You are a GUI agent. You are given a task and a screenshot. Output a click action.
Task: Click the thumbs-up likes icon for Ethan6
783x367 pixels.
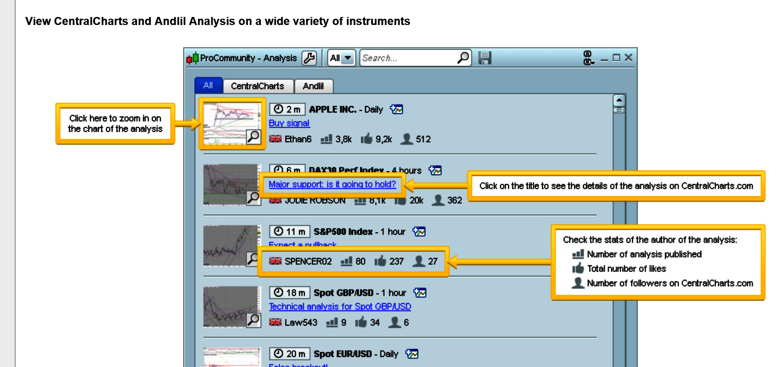pos(367,139)
